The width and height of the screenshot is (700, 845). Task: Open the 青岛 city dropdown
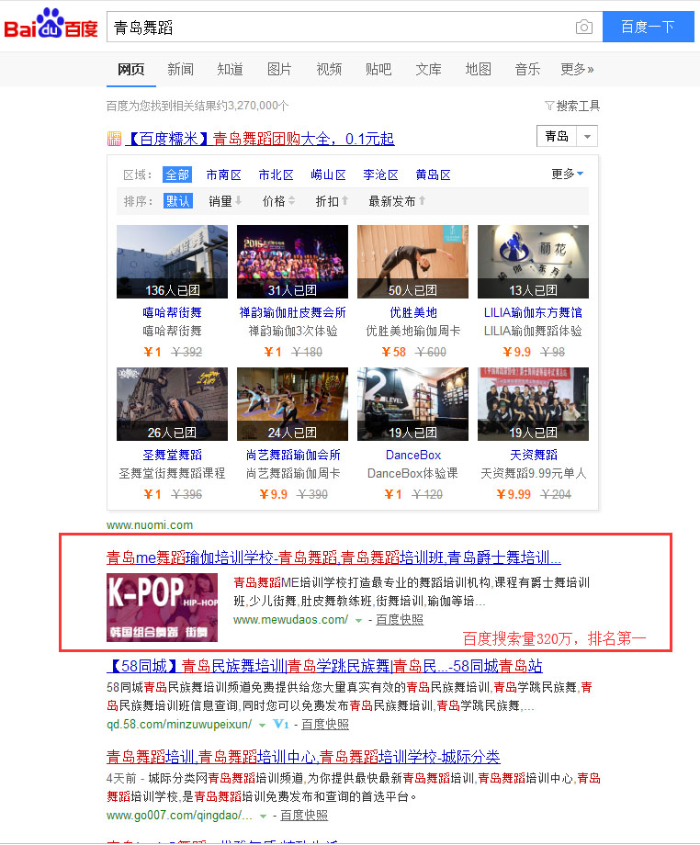point(568,136)
